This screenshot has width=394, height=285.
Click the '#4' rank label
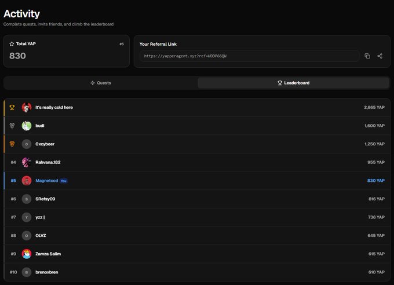(13, 162)
